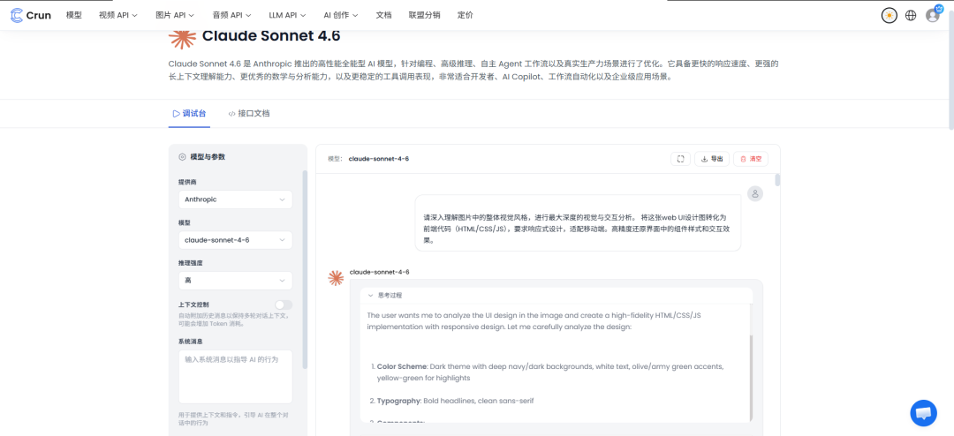
Task: Click the page vertical scrollbar
Action: [951, 70]
